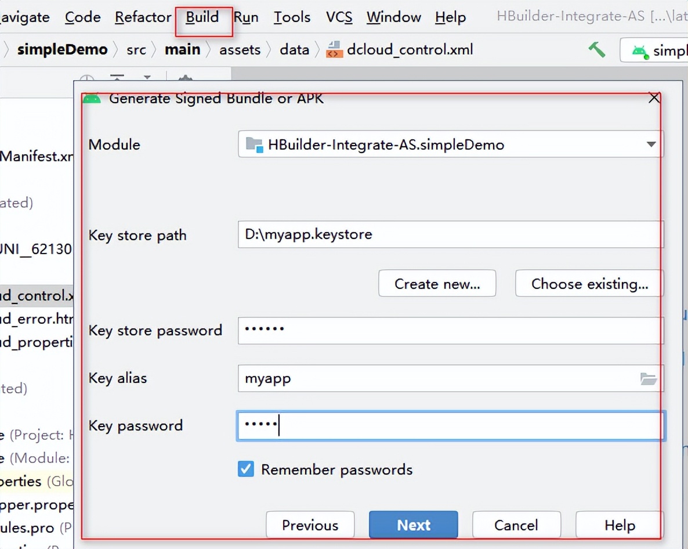Screen dimensions: 688x549
Task: Open the VCS menu
Action: (339, 17)
